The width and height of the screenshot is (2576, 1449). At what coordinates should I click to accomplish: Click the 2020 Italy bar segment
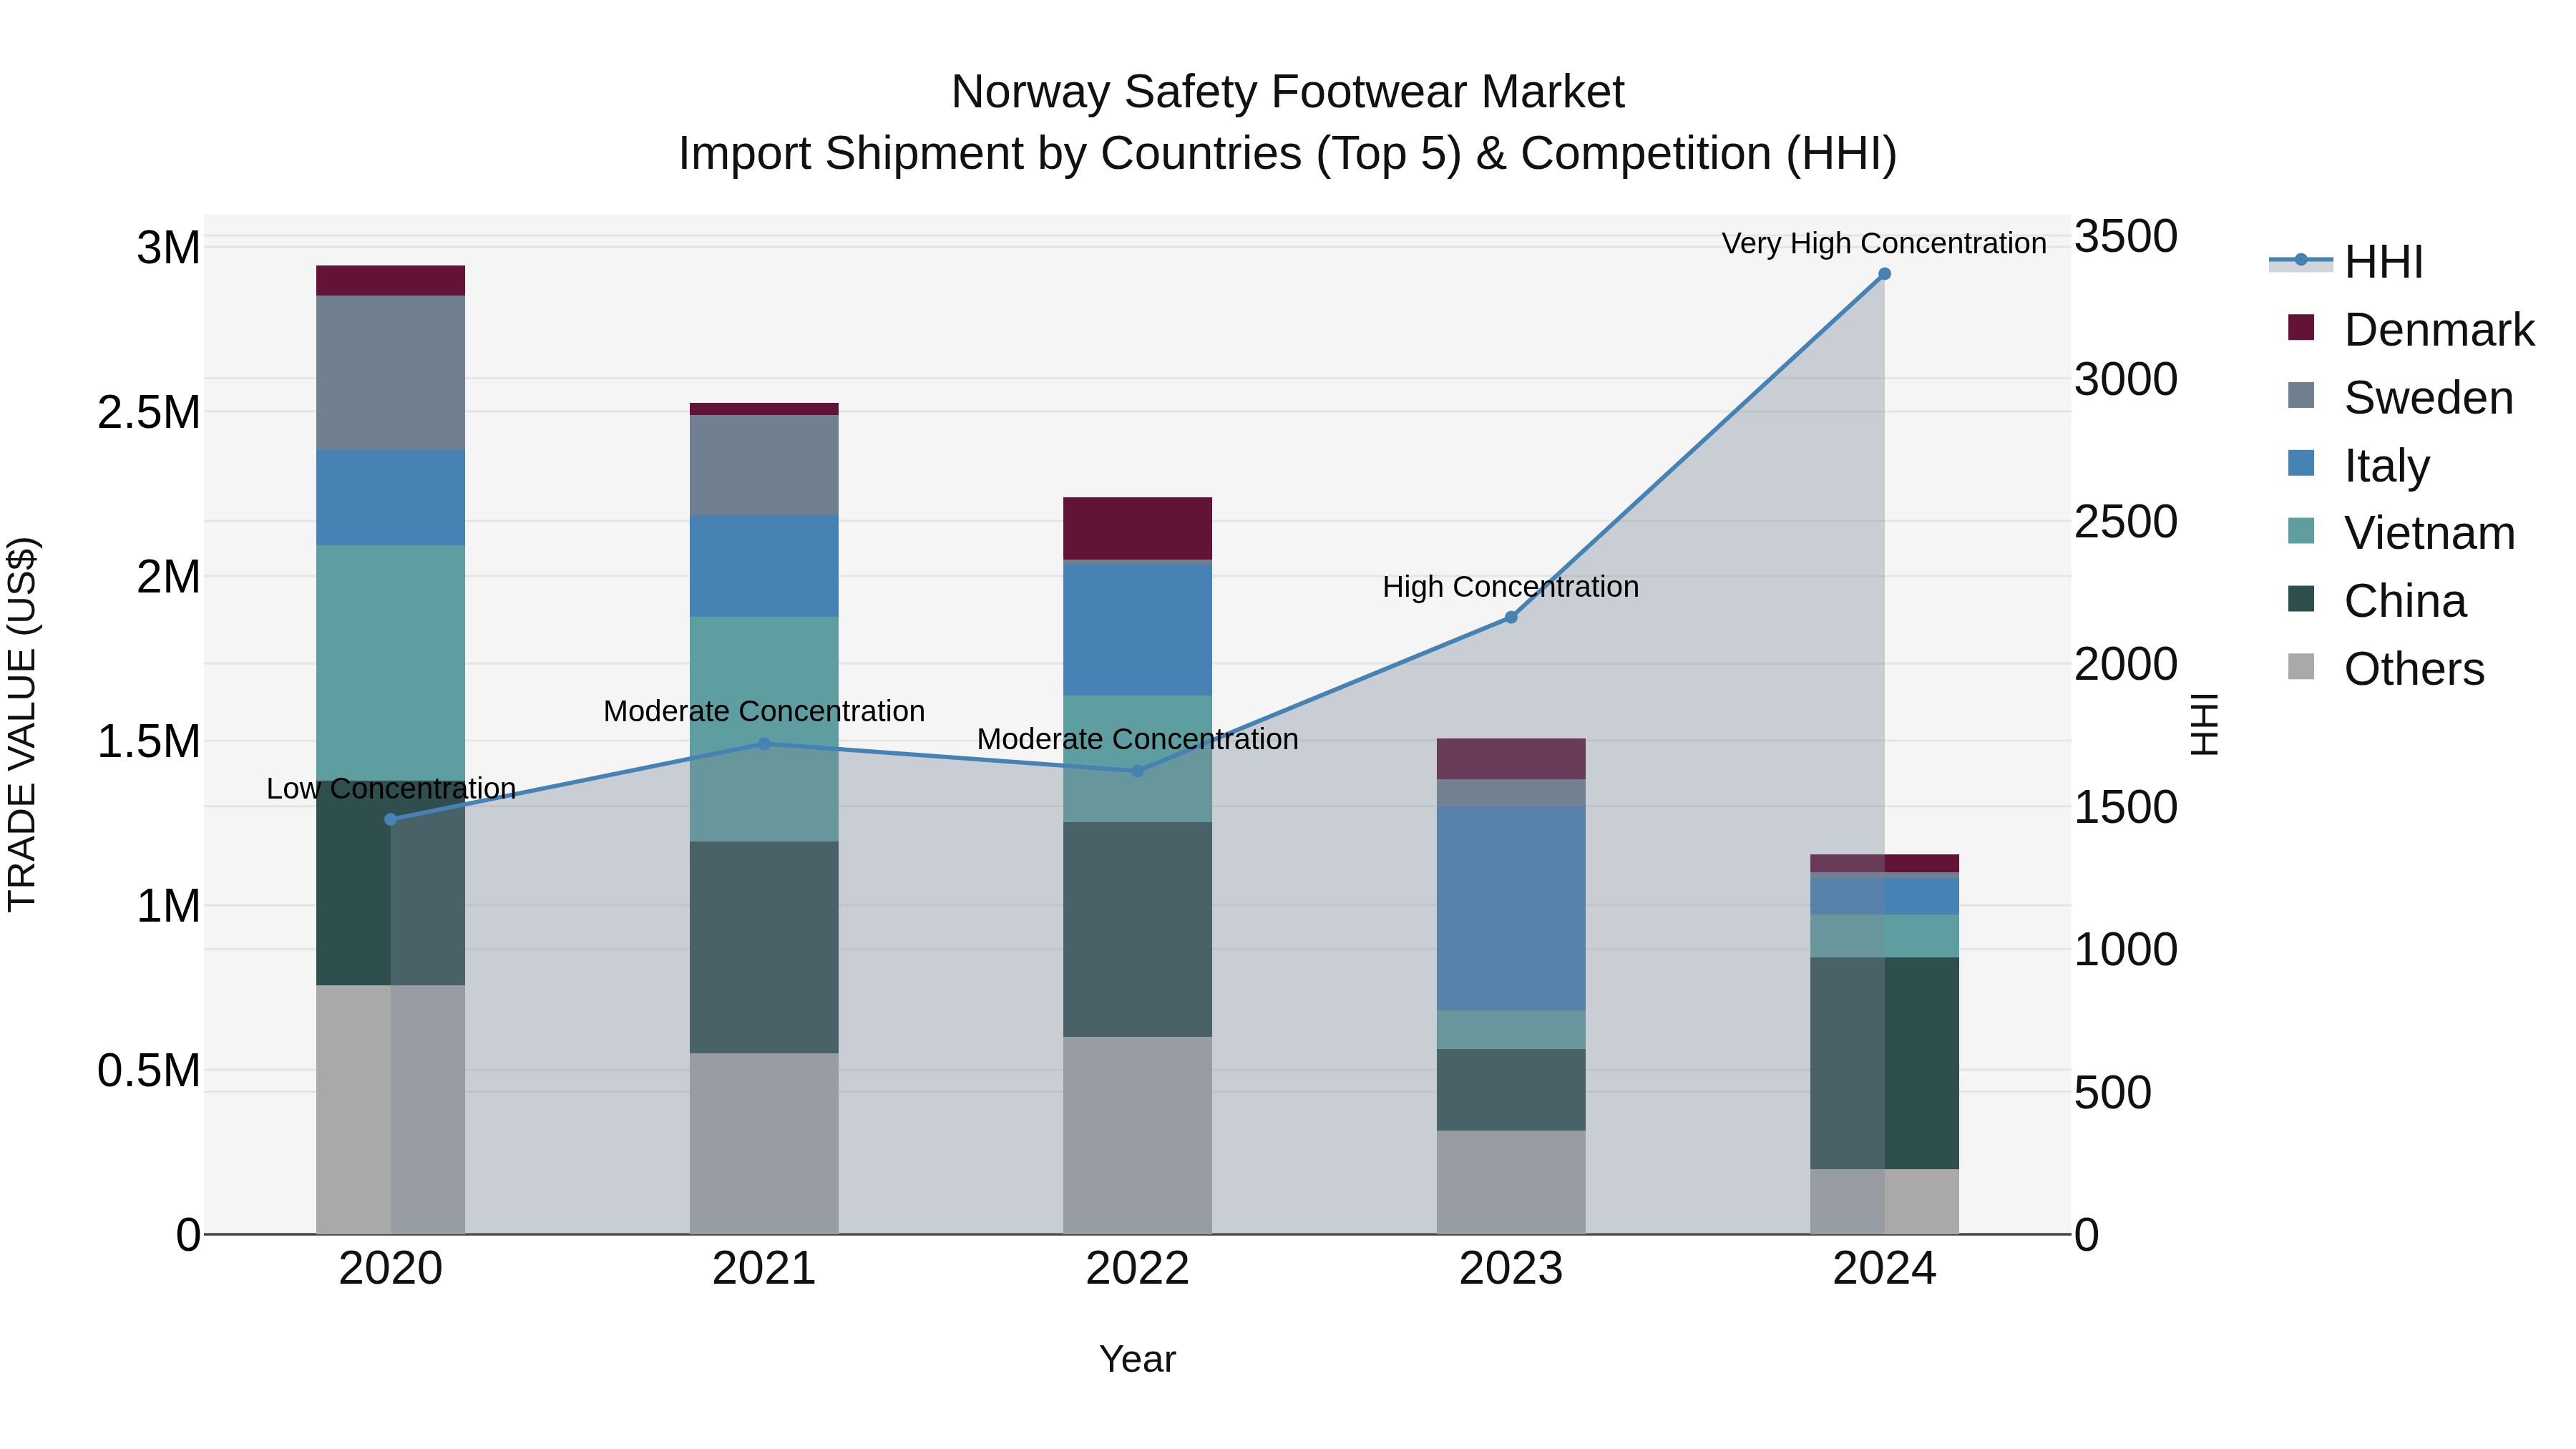(x=391, y=498)
